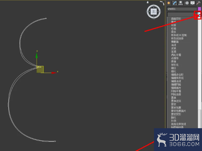Choose 点缓存 from the list
This screenshot has width=202, height=151.
click(x=175, y=58)
